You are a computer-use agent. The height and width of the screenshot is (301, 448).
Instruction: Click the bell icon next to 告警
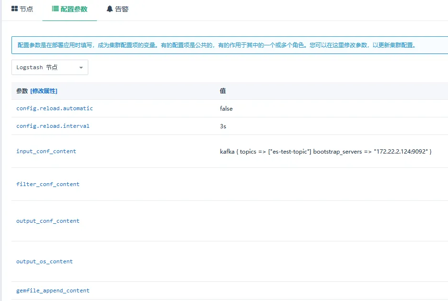pyautogui.click(x=110, y=9)
